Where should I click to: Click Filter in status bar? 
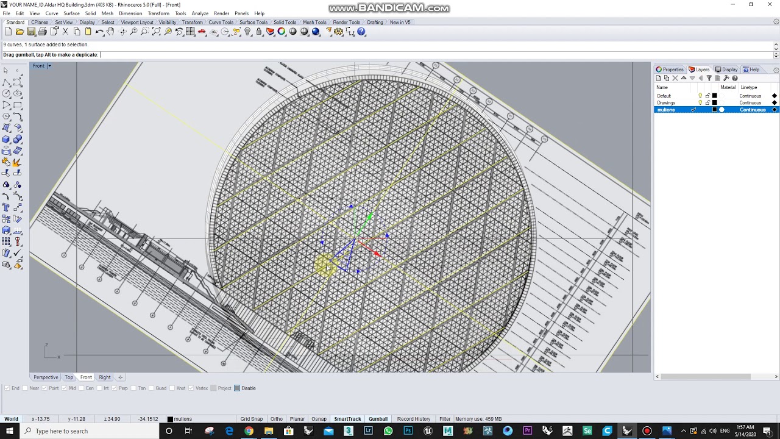pyautogui.click(x=445, y=419)
